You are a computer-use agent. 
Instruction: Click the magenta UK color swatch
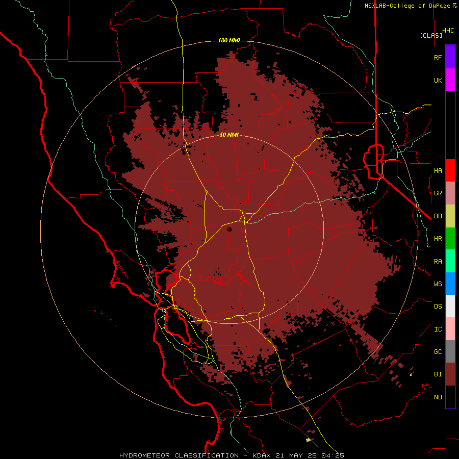coord(450,80)
